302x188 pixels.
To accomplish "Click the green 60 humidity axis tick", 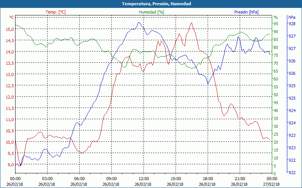I will coord(276,79).
